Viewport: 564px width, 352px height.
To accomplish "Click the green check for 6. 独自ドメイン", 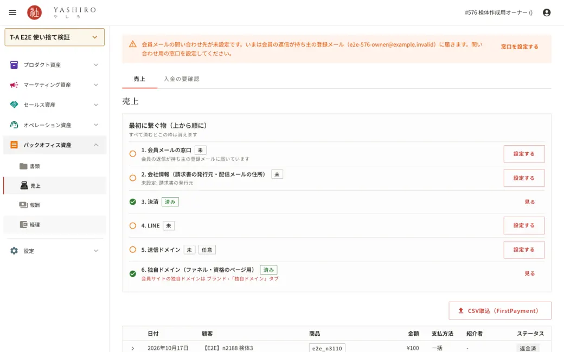I will pyautogui.click(x=133, y=273).
